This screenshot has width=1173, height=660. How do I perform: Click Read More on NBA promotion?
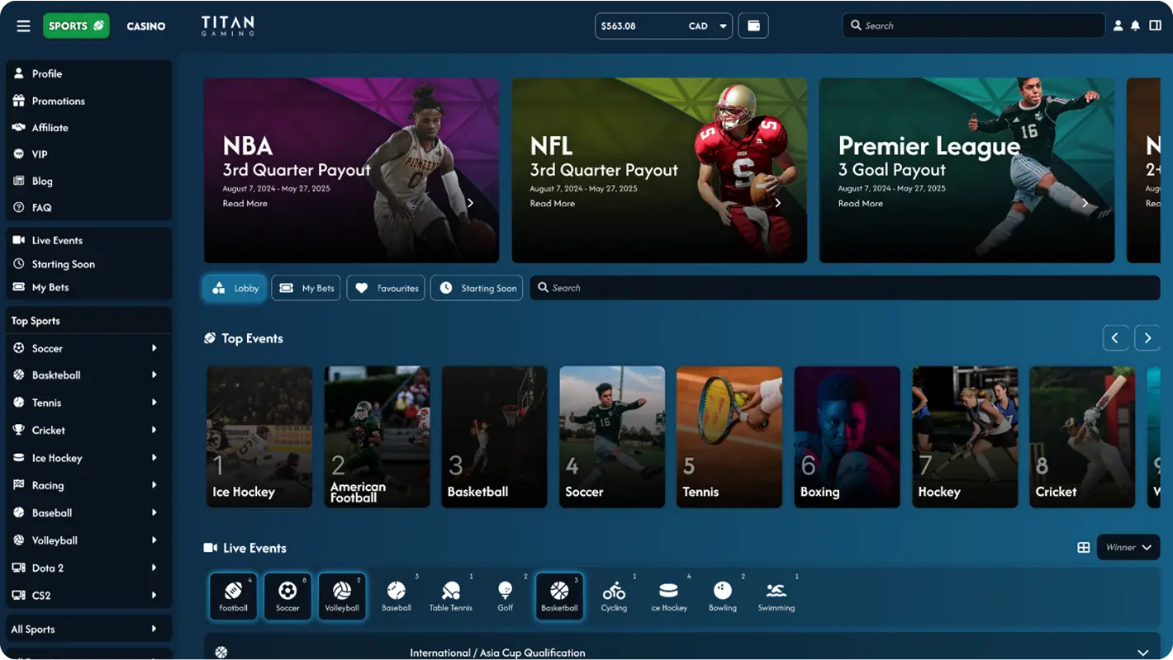point(245,204)
